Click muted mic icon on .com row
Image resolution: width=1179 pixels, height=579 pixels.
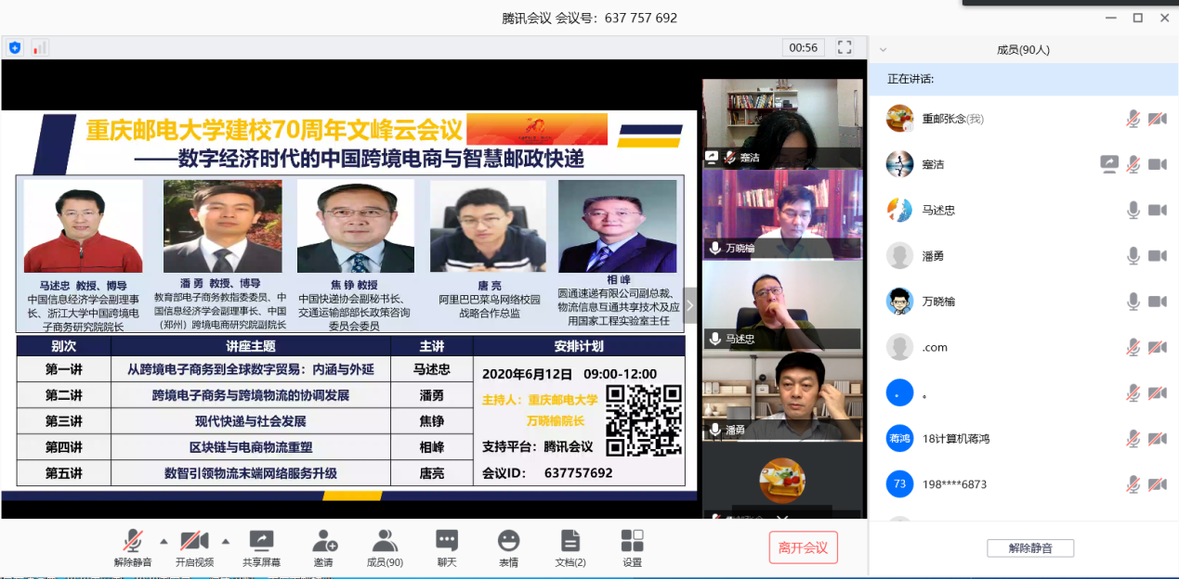[1133, 347]
